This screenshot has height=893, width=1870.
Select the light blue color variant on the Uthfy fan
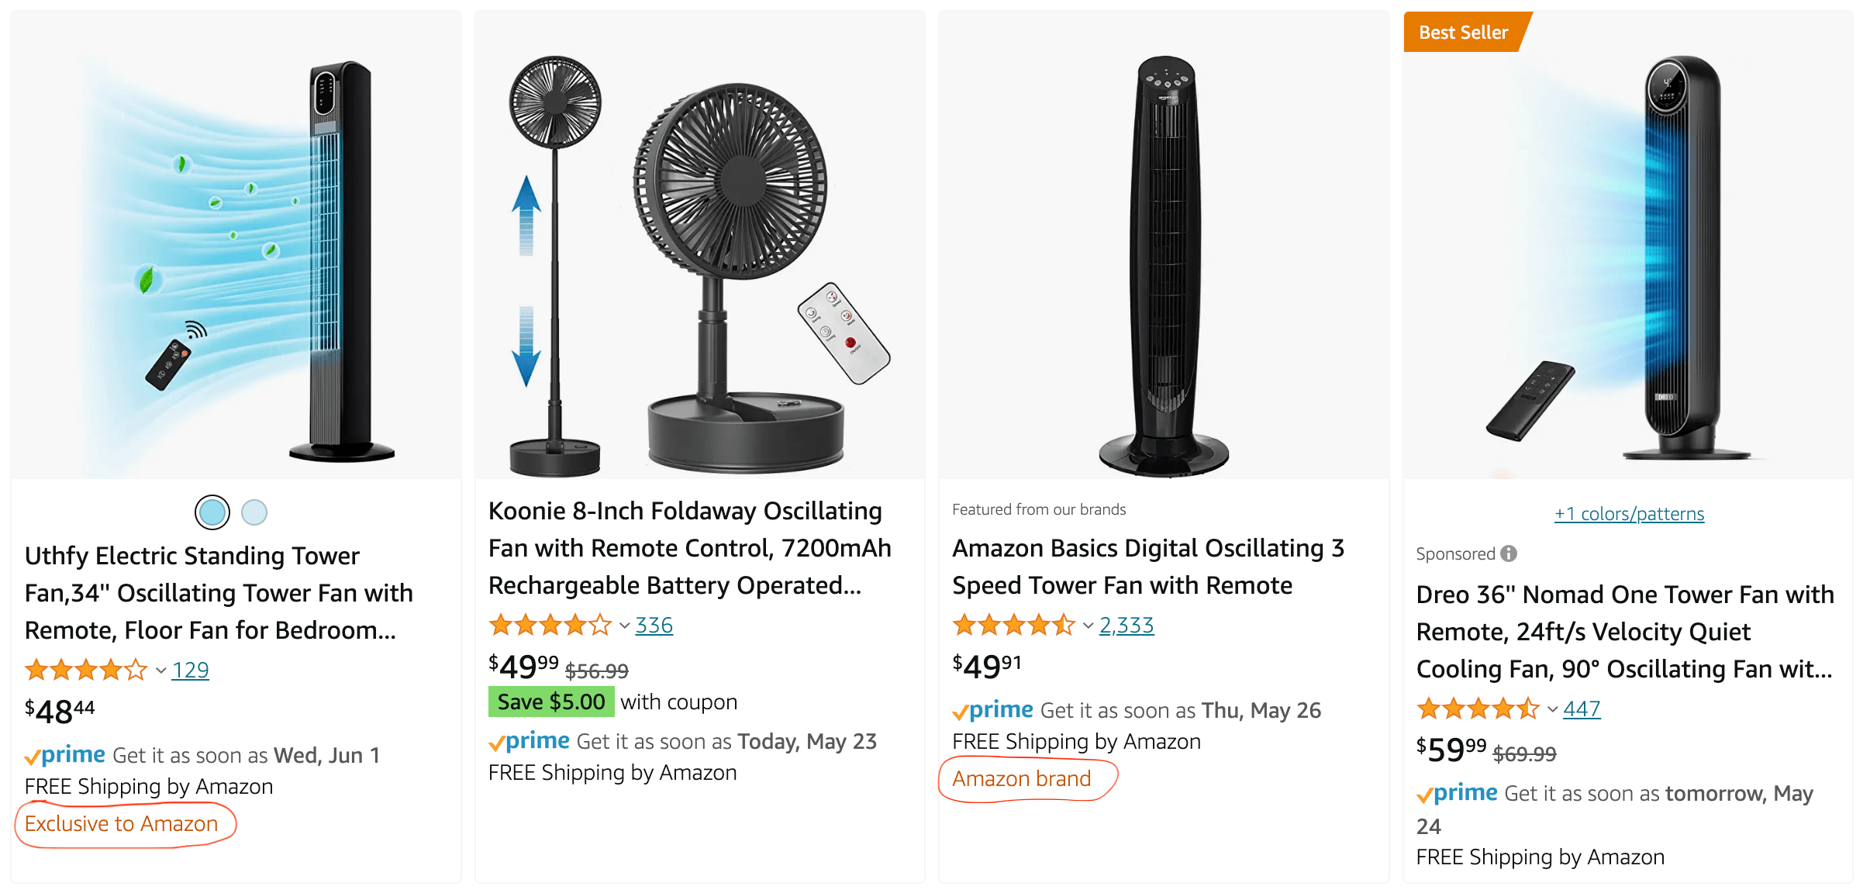click(x=254, y=512)
